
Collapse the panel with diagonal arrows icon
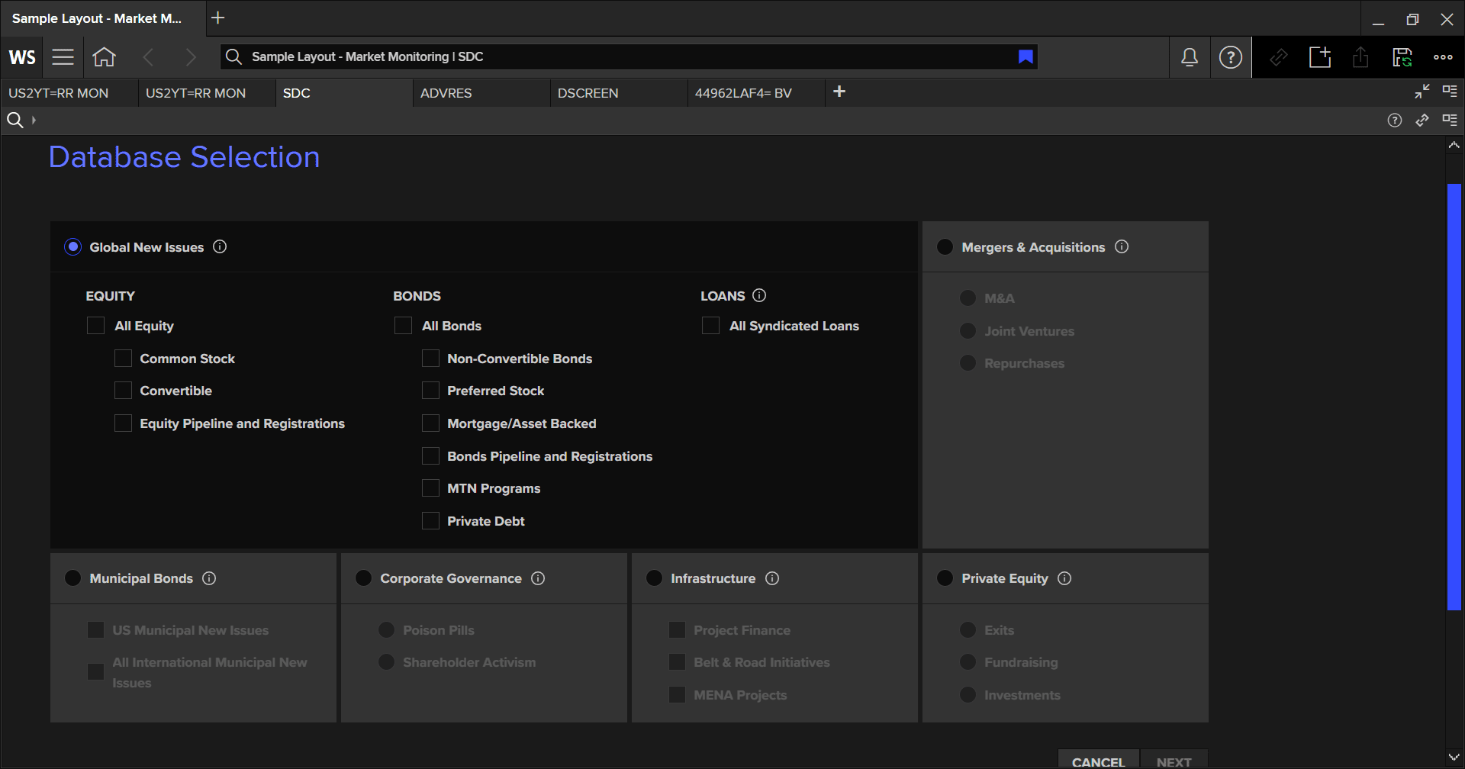[x=1422, y=92]
